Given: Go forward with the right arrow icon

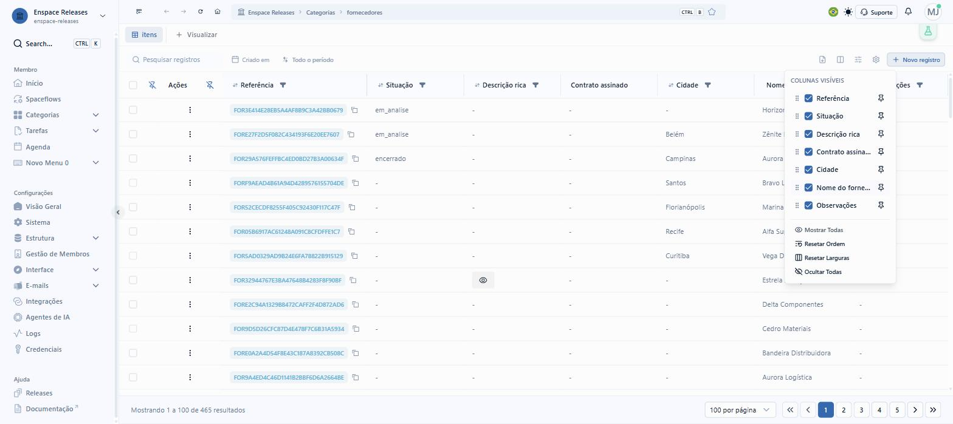Looking at the screenshot, I should (x=184, y=12).
